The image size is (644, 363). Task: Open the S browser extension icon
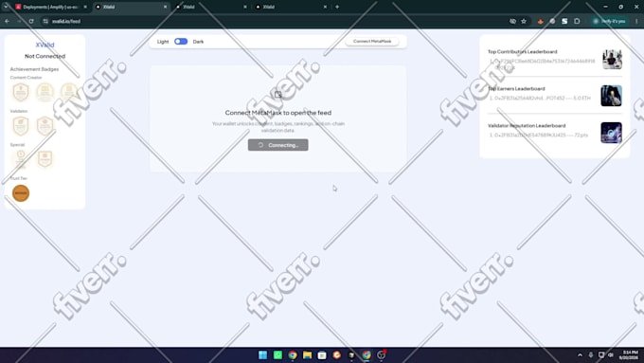tap(564, 21)
